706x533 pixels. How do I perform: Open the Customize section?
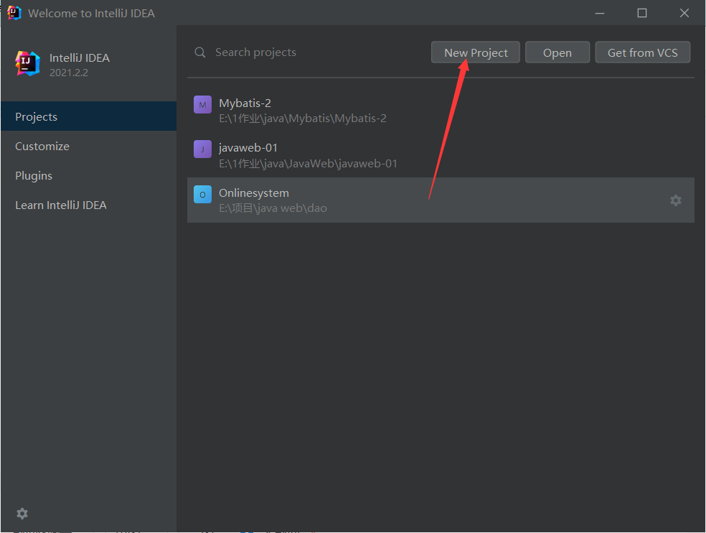(42, 147)
